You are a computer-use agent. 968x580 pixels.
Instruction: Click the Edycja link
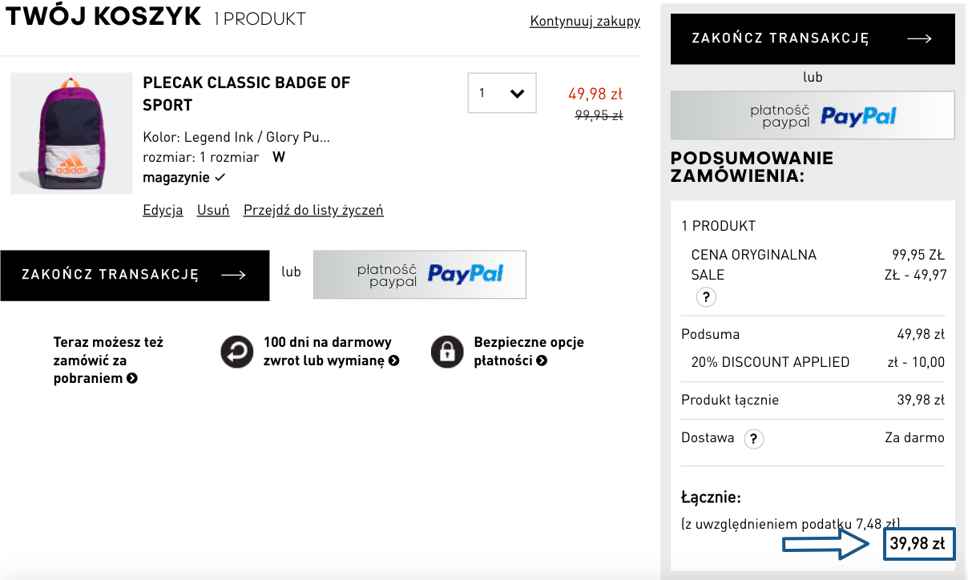coord(163,210)
